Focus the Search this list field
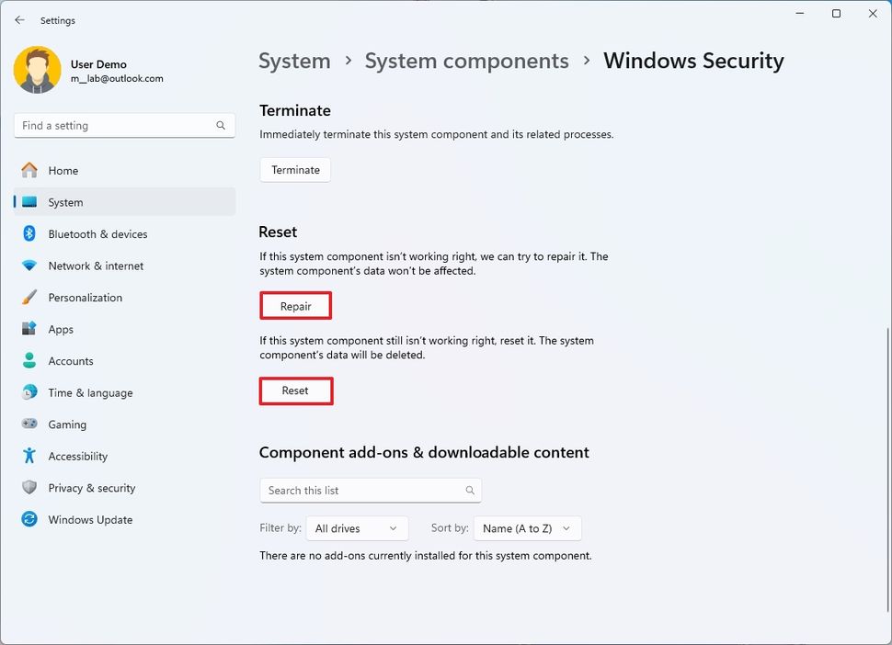Viewport: 892px width, 645px height. click(x=371, y=491)
